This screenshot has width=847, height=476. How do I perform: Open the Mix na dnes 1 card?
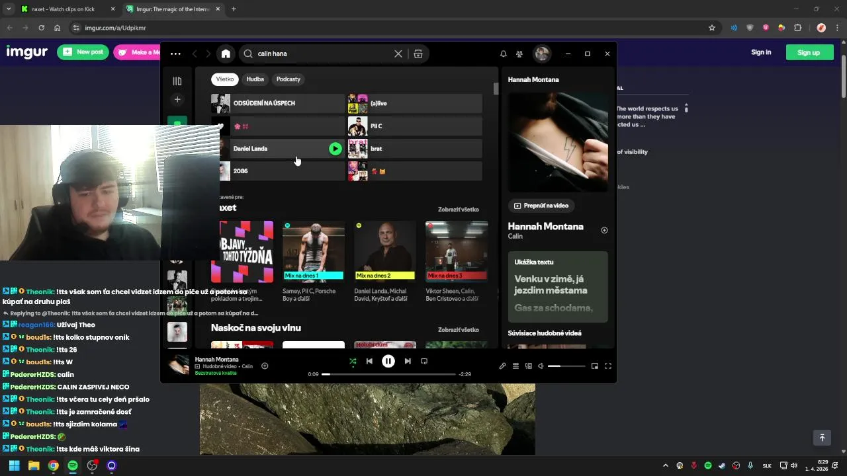click(x=314, y=262)
